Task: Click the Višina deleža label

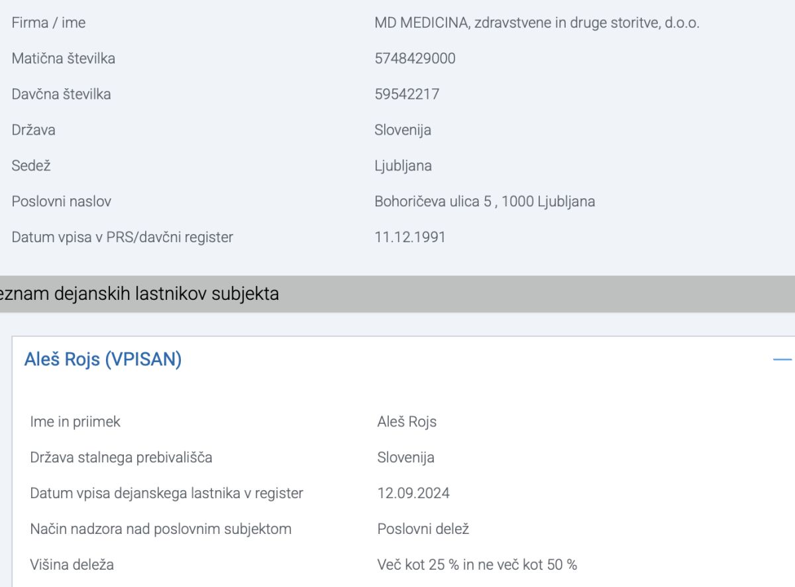Action: 72,565
